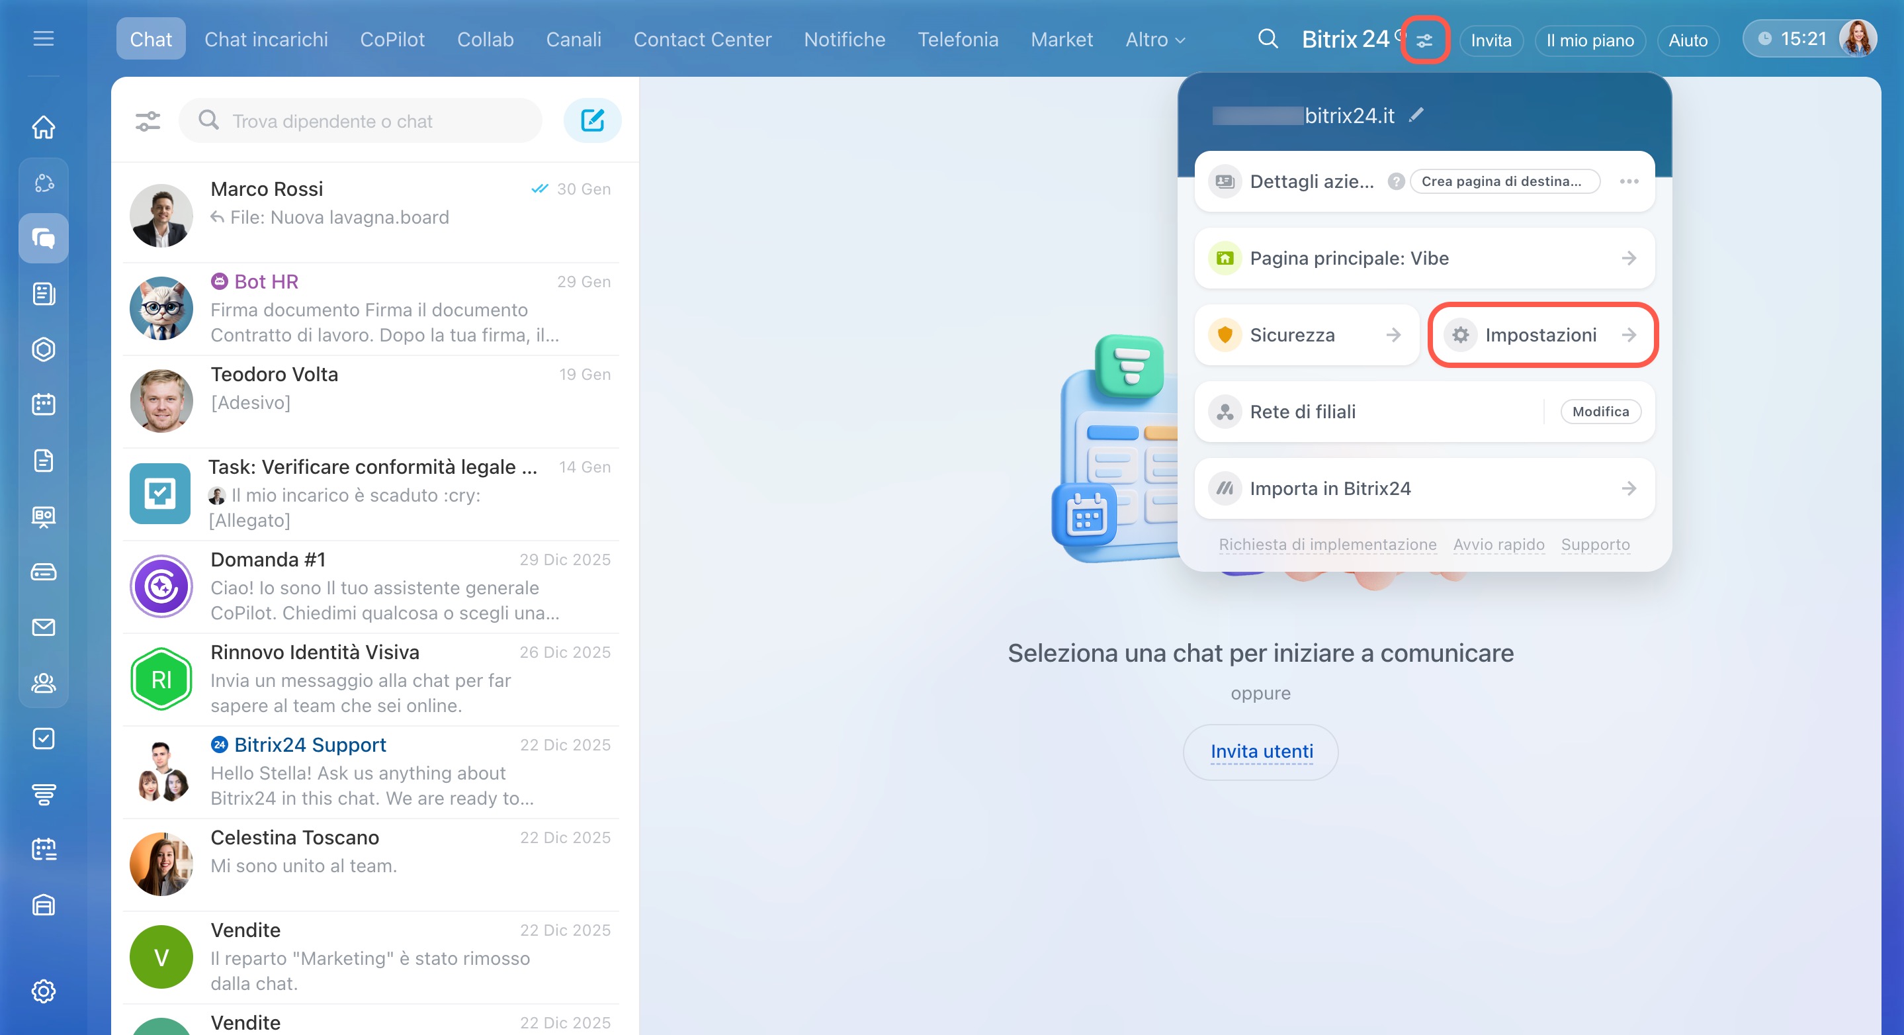Image resolution: width=1904 pixels, height=1035 pixels.
Task: Click the settings gear at sidebar bottom
Action: (x=44, y=991)
